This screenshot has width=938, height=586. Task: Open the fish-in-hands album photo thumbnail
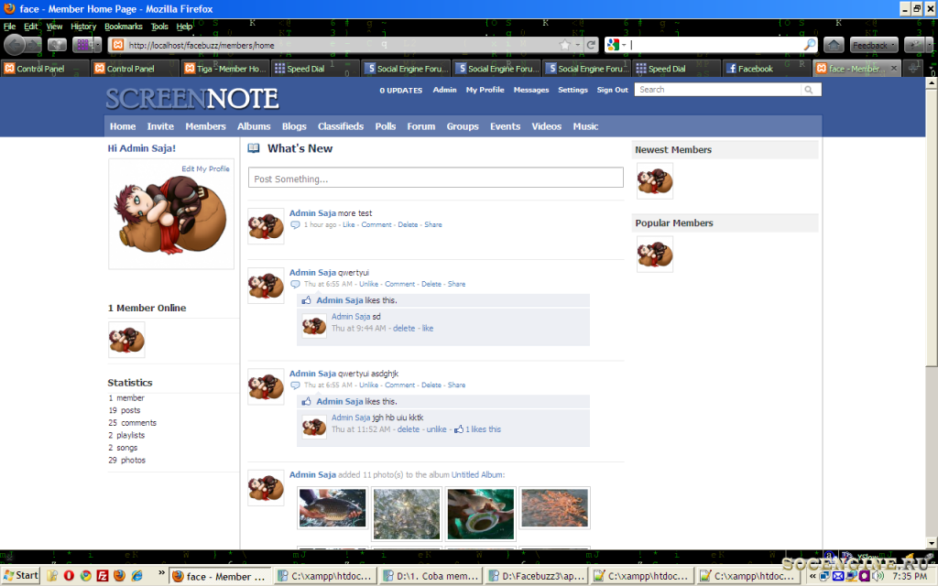332,508
